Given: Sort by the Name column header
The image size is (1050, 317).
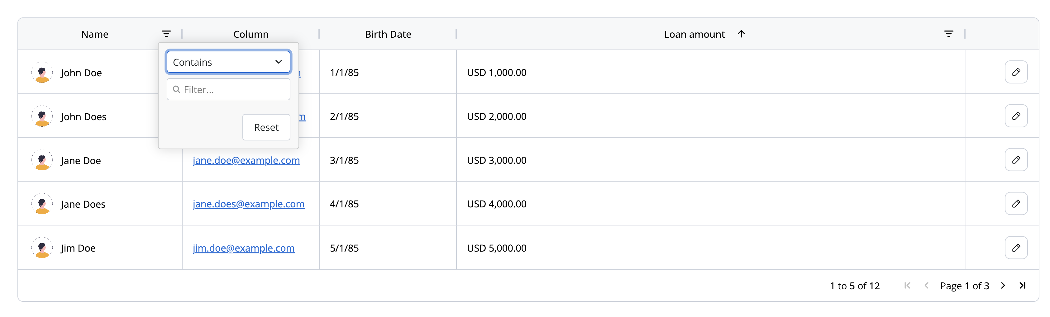Looking at the screenshot, I should click(95, 34).
